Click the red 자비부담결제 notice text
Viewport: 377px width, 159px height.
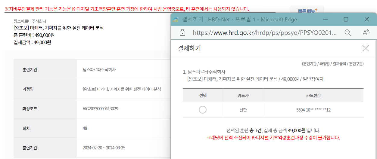click(x=127, y=9)
